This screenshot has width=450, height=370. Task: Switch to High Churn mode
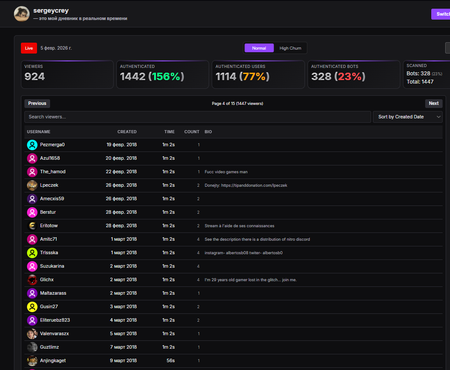point(290,48)
